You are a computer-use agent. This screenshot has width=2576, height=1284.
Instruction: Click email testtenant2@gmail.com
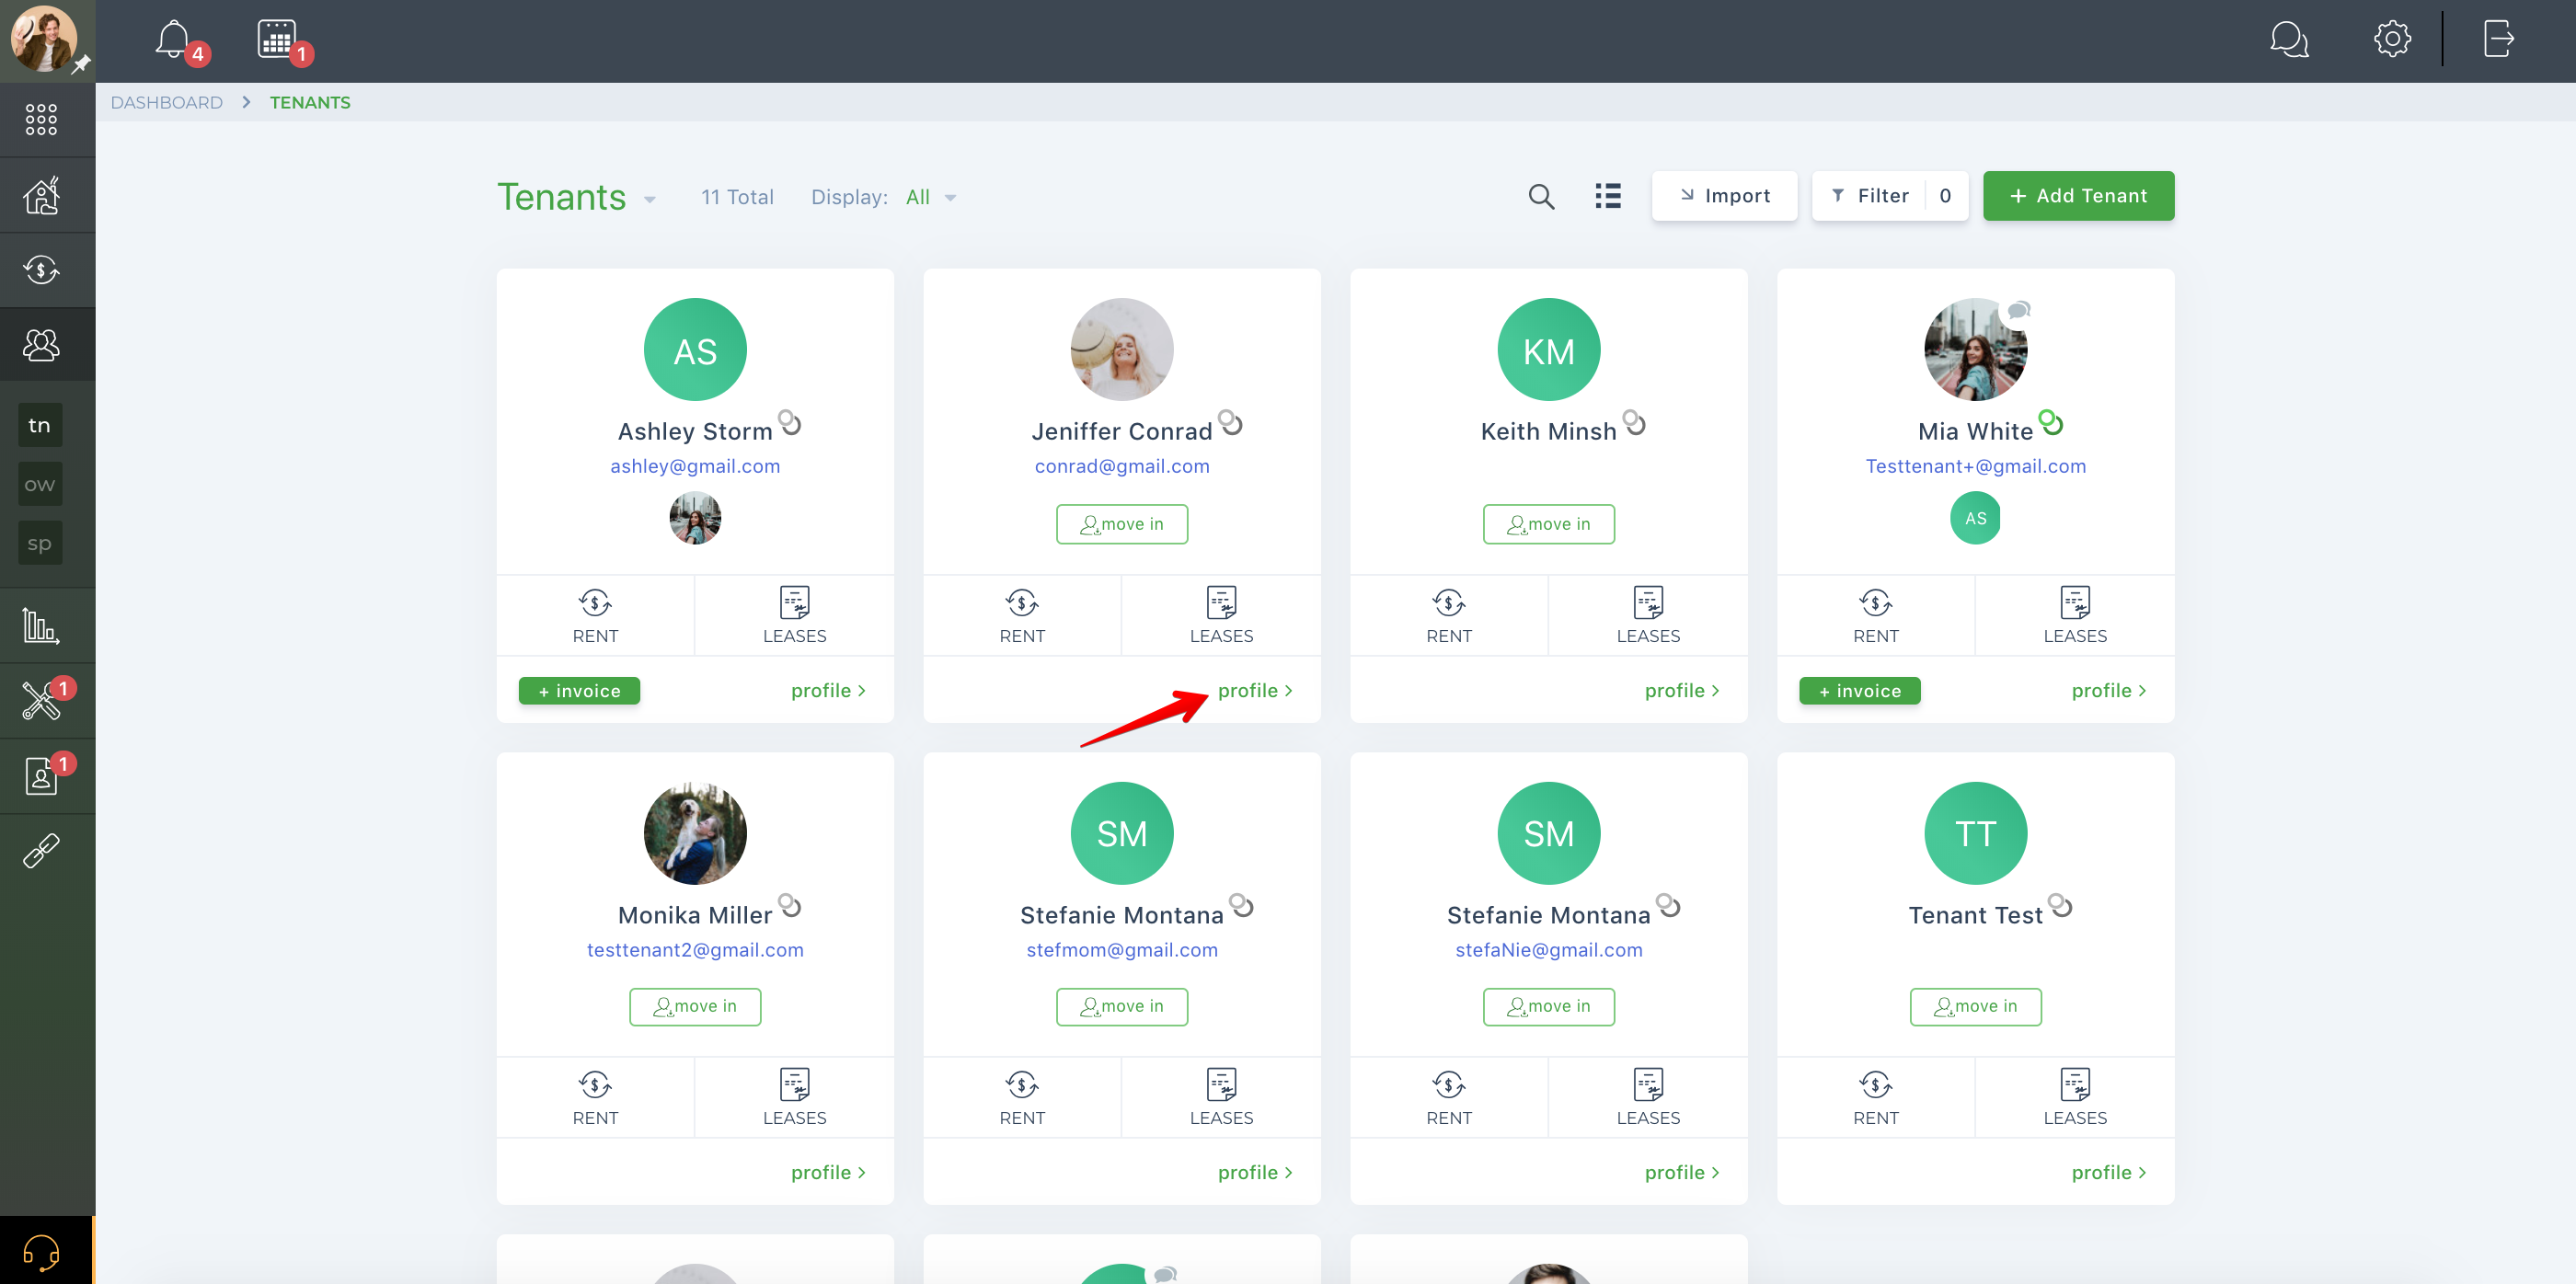(695, 950)
